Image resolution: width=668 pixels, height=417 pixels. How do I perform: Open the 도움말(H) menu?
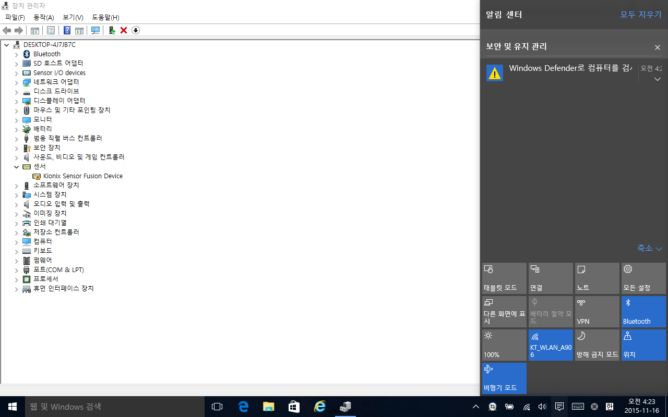pos(105,18)
